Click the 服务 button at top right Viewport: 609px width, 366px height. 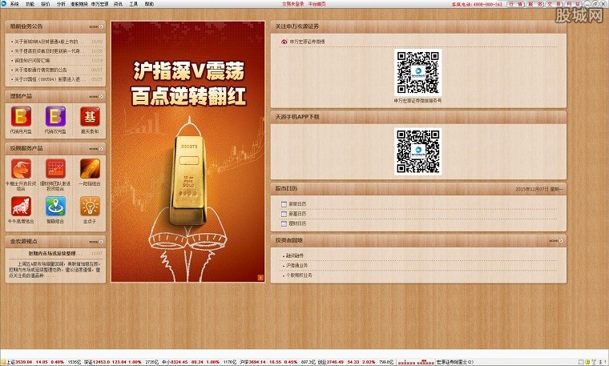tap(535, 4)
